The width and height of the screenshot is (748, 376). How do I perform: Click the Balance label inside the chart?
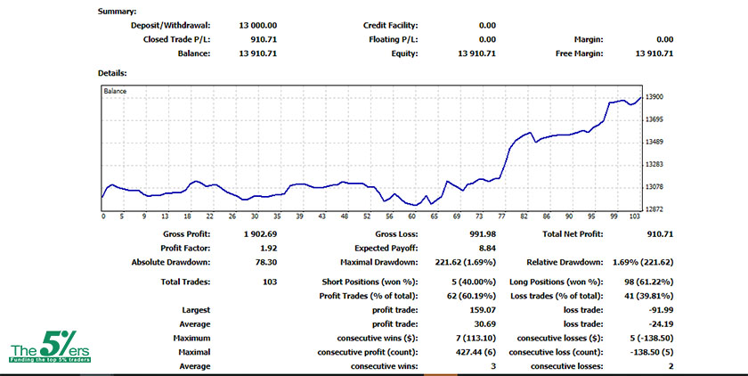click(116, 92)
